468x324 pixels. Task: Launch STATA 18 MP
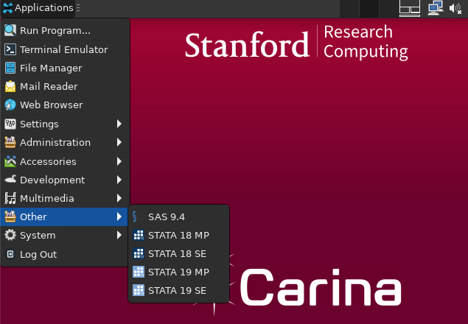[178, 235]
